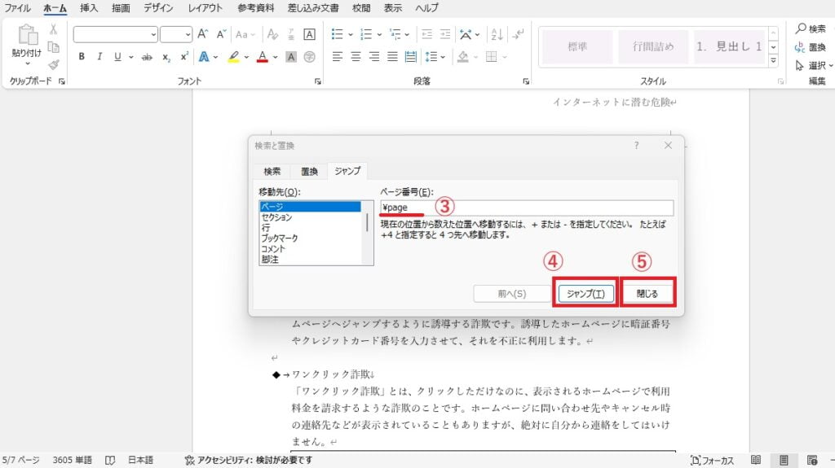Copy selection to clipboard

pos(53,47)
